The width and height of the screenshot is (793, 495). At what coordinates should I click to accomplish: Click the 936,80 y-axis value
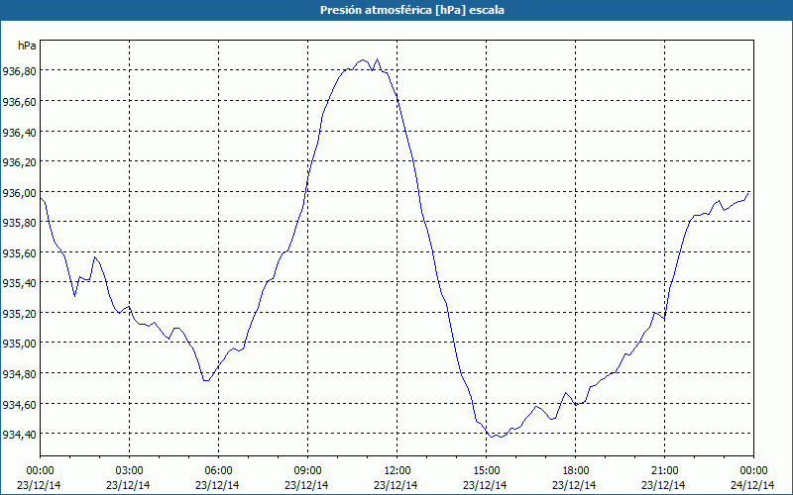coord(19,71)
